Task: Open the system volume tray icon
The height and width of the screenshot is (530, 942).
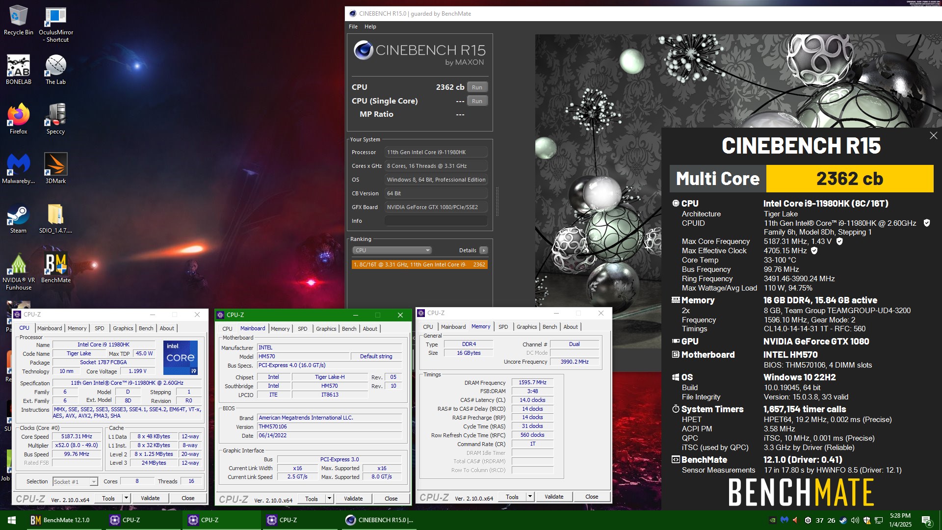Action: coord(855,520)
